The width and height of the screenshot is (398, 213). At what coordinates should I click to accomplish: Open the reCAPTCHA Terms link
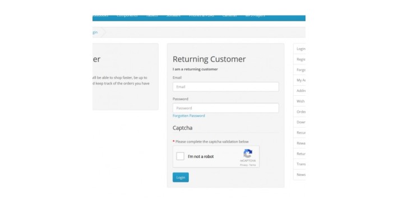253,165
